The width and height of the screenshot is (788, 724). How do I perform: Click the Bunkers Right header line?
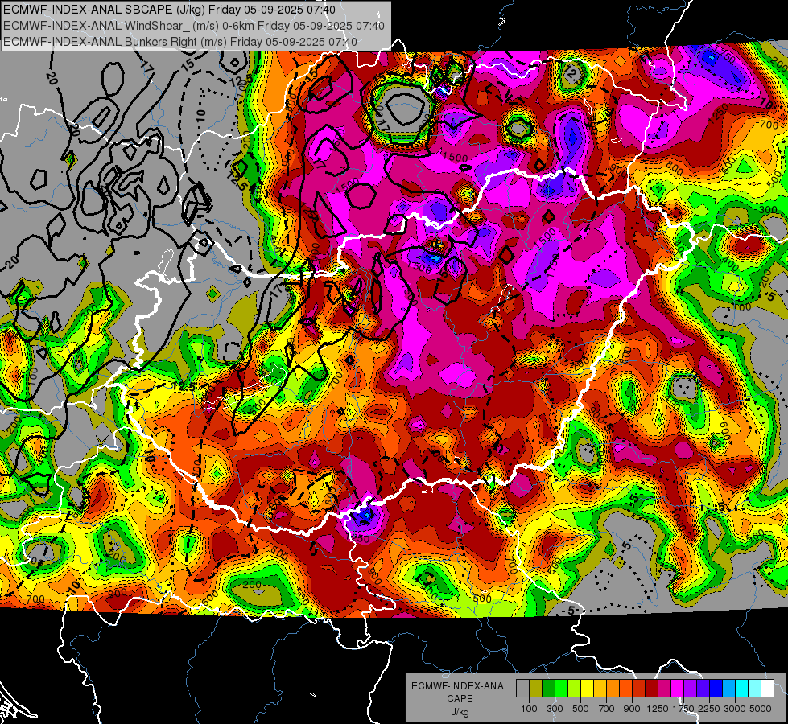tap(180, 42)
